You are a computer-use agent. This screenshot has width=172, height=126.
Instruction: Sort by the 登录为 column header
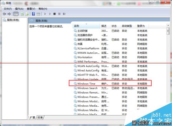click(x=142, y=26)
